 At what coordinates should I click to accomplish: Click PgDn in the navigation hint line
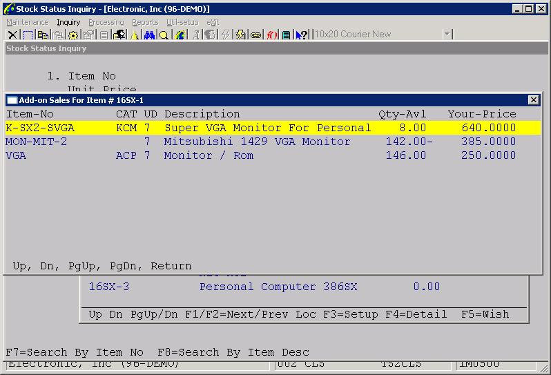(x=123, y=266)
